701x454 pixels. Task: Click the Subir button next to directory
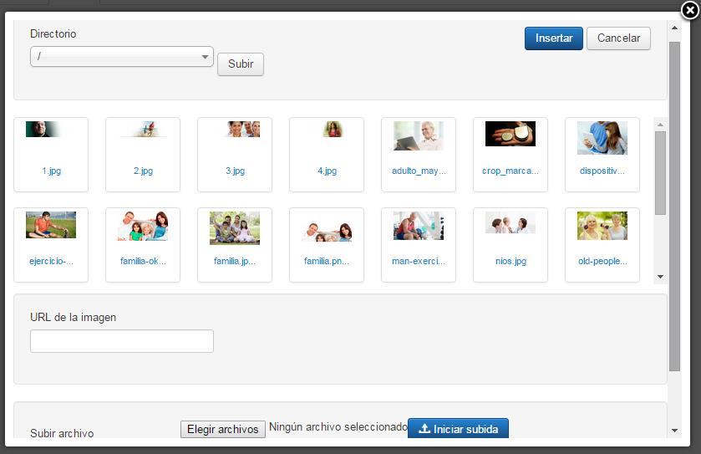pos(241,64)
